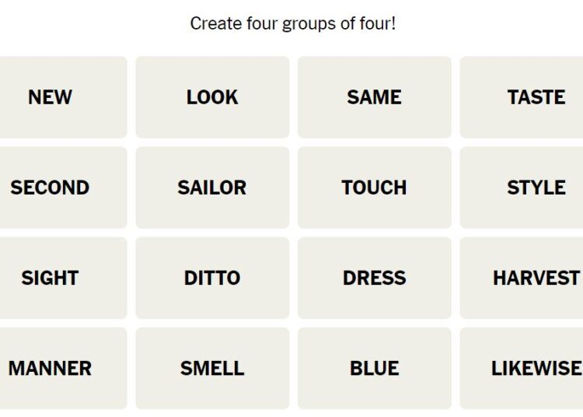Click the H in the HARVEST tile
Viewport: 583px width, 417px height.
(501, 278)
